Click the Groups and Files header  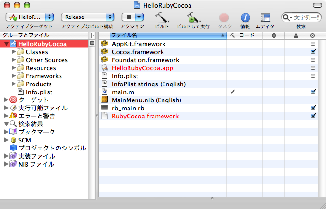click(44, 35)
